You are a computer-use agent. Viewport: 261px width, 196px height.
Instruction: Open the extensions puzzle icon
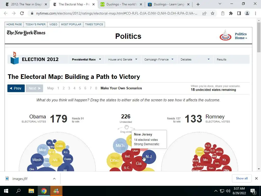pos(231,13)
